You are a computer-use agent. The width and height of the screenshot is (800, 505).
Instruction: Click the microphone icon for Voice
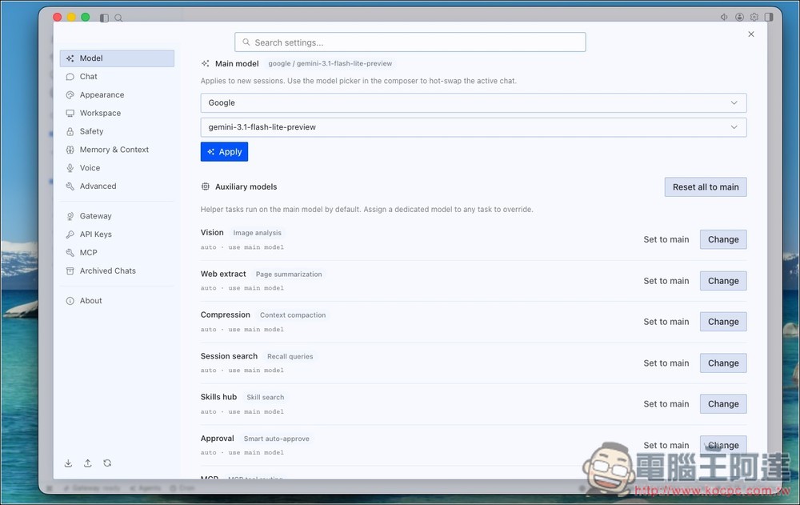(70, 168)
